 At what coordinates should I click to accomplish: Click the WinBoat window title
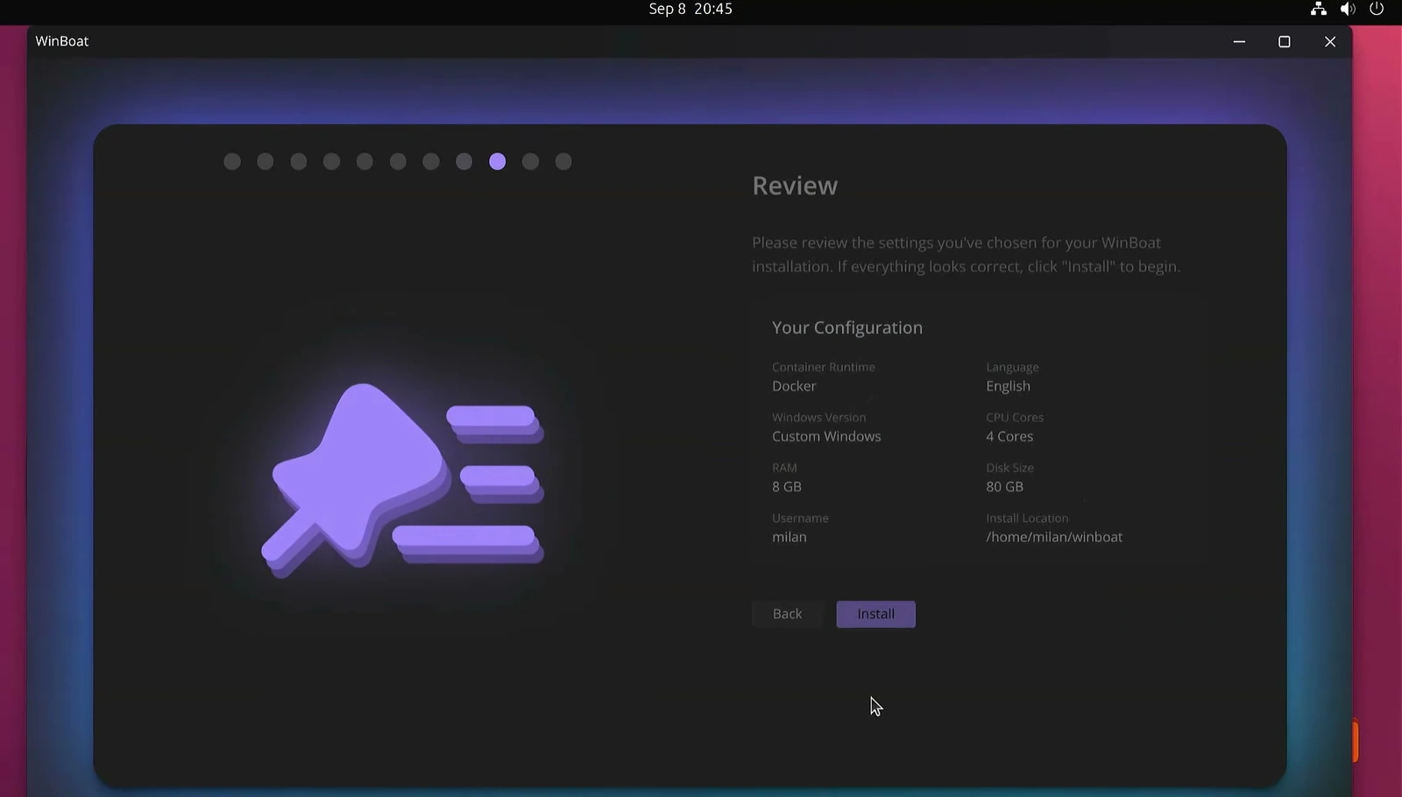[62, 41]
